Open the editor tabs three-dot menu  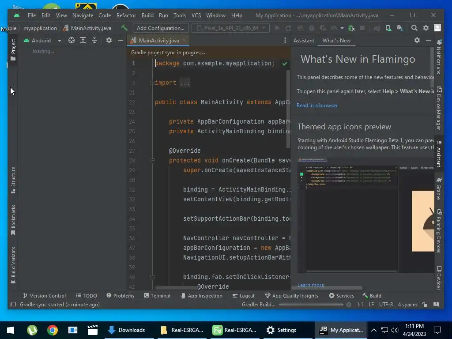285,40
